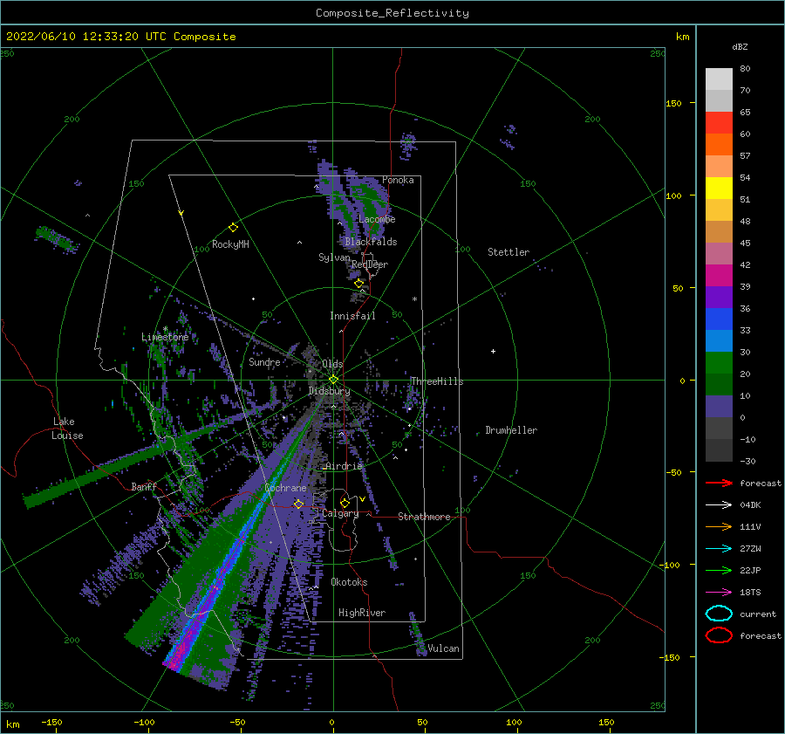Click the HighRiver label
The width and height of the screenshot is (785, 734).
tap(362, 613)
